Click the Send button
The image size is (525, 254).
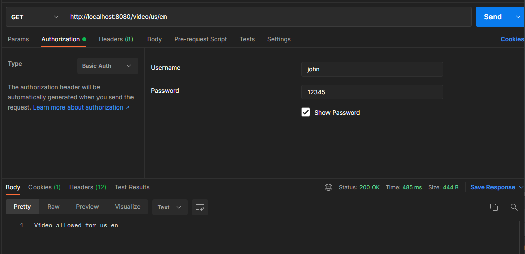pyautogui.click(x=493, y=17)
